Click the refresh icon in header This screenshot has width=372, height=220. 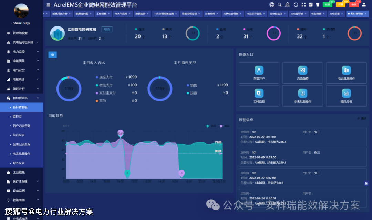pos(296,4)
